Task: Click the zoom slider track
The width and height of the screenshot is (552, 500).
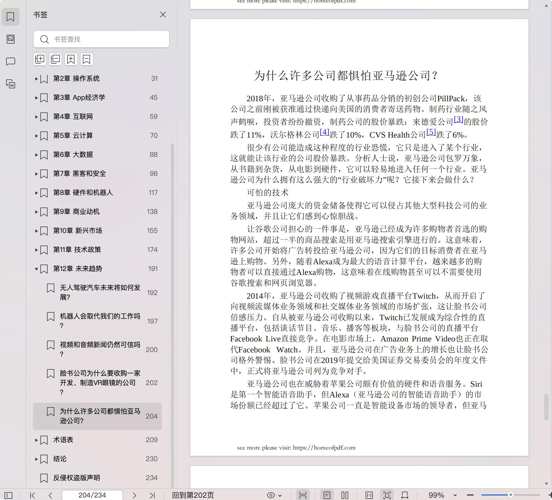Action: [511, 495]
